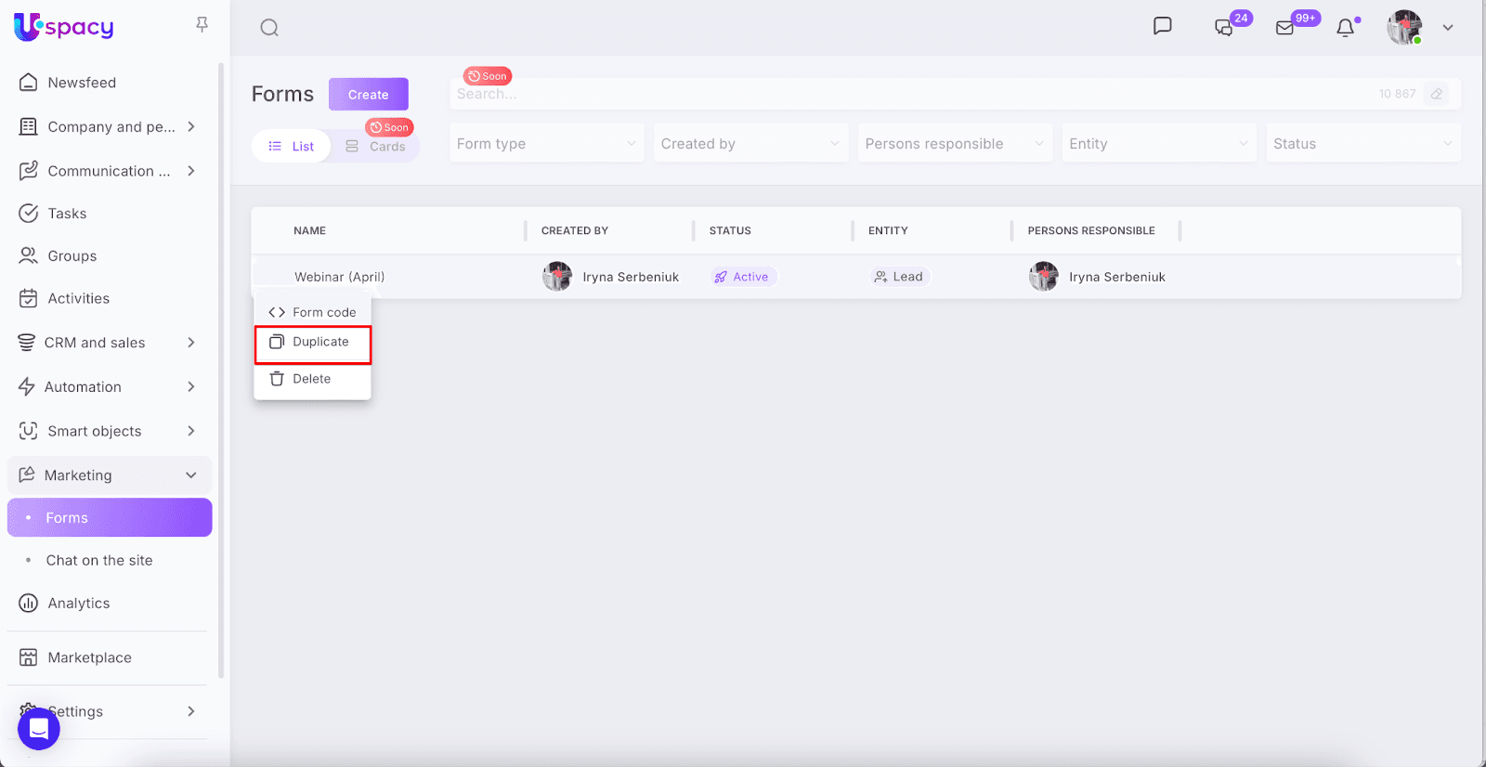
Task: Clear filters with the eraser icon
Action: [x=1437, y=94]
